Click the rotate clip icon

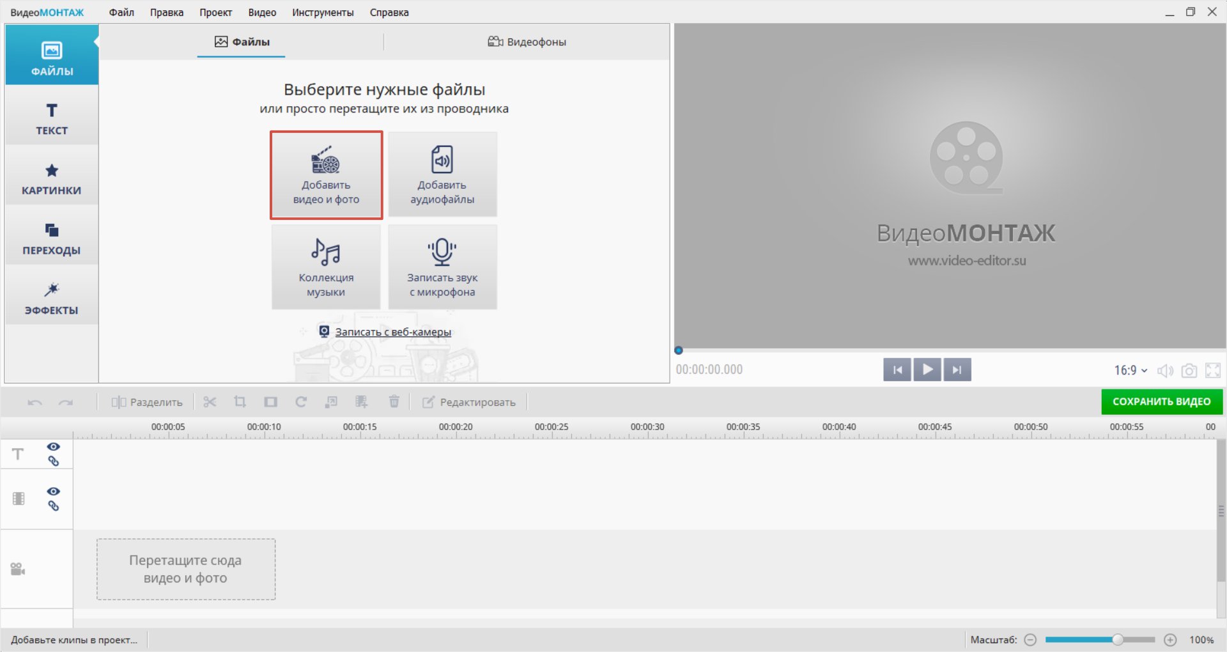click(x=301, y=402)
